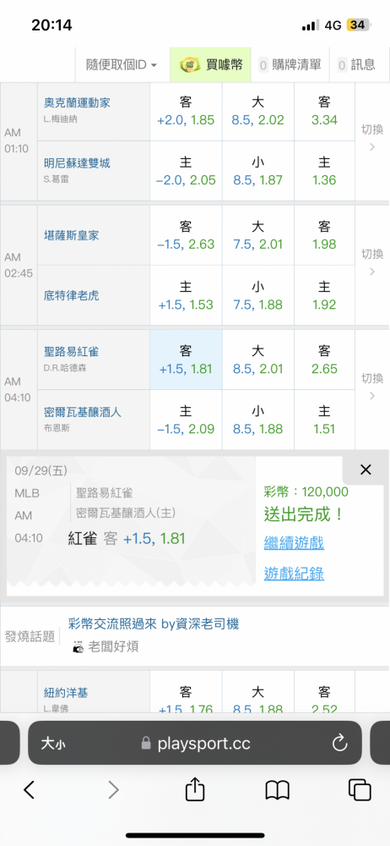Toggle the selected 客 +1.5, 1.81 Cardinals cell
The image size is (390, 846).
[186, 360]
